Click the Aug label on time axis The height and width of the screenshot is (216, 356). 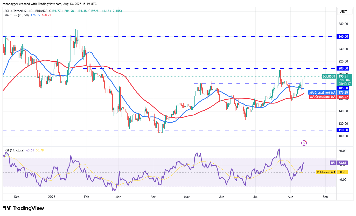290,197
